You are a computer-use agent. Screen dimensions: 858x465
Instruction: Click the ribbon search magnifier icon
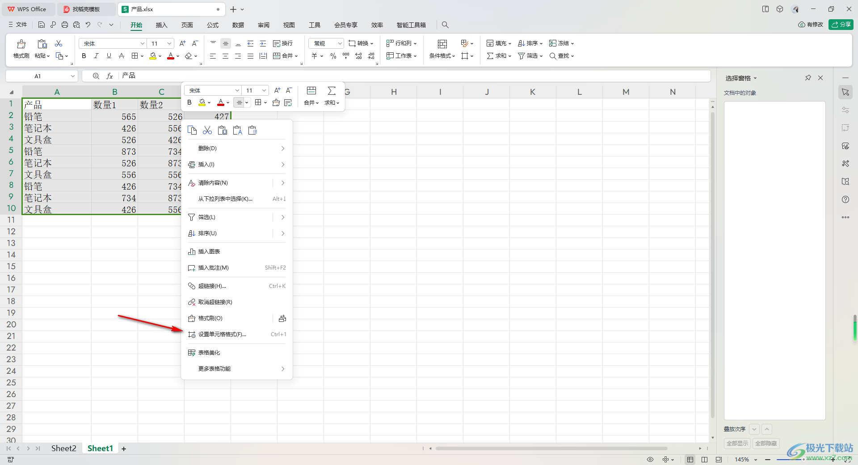tap(445, 25)
